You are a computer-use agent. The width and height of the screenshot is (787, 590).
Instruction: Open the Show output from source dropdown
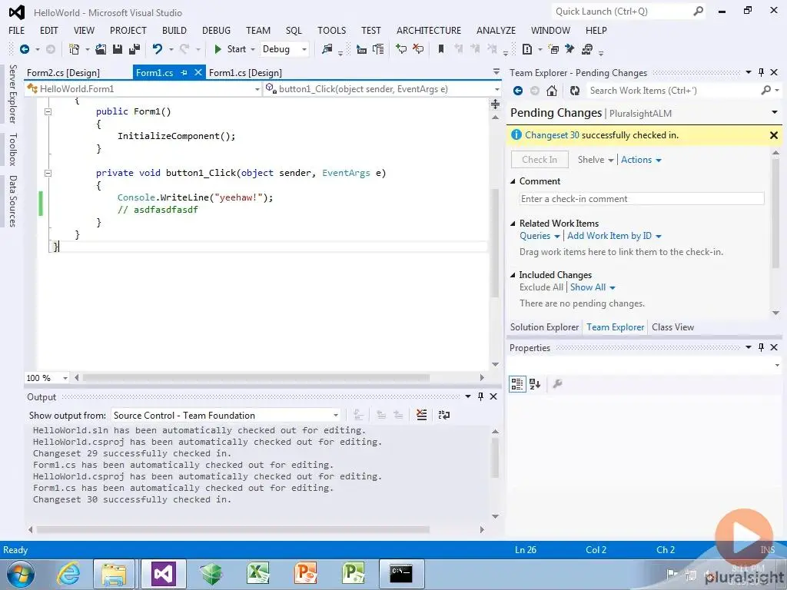point(336,415)
